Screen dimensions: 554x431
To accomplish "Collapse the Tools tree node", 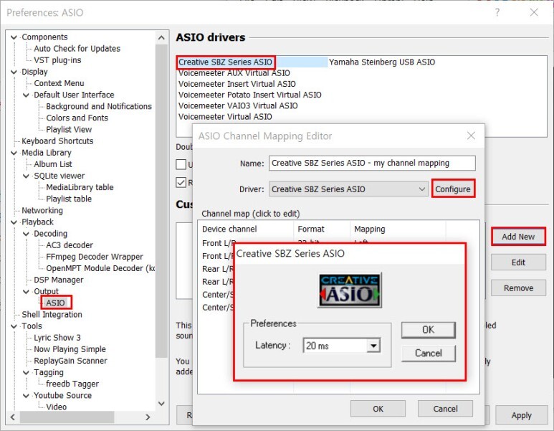I will click(14, 326).
